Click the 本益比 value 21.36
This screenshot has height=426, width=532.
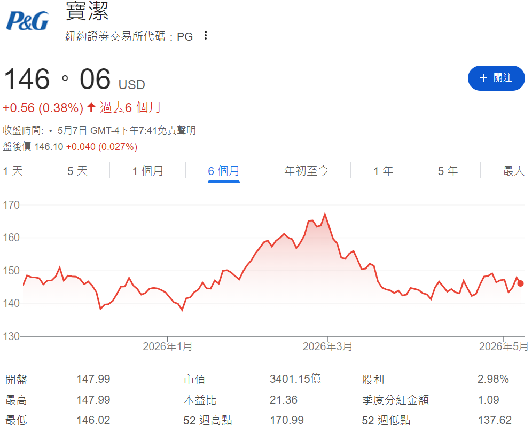[284, 399]
